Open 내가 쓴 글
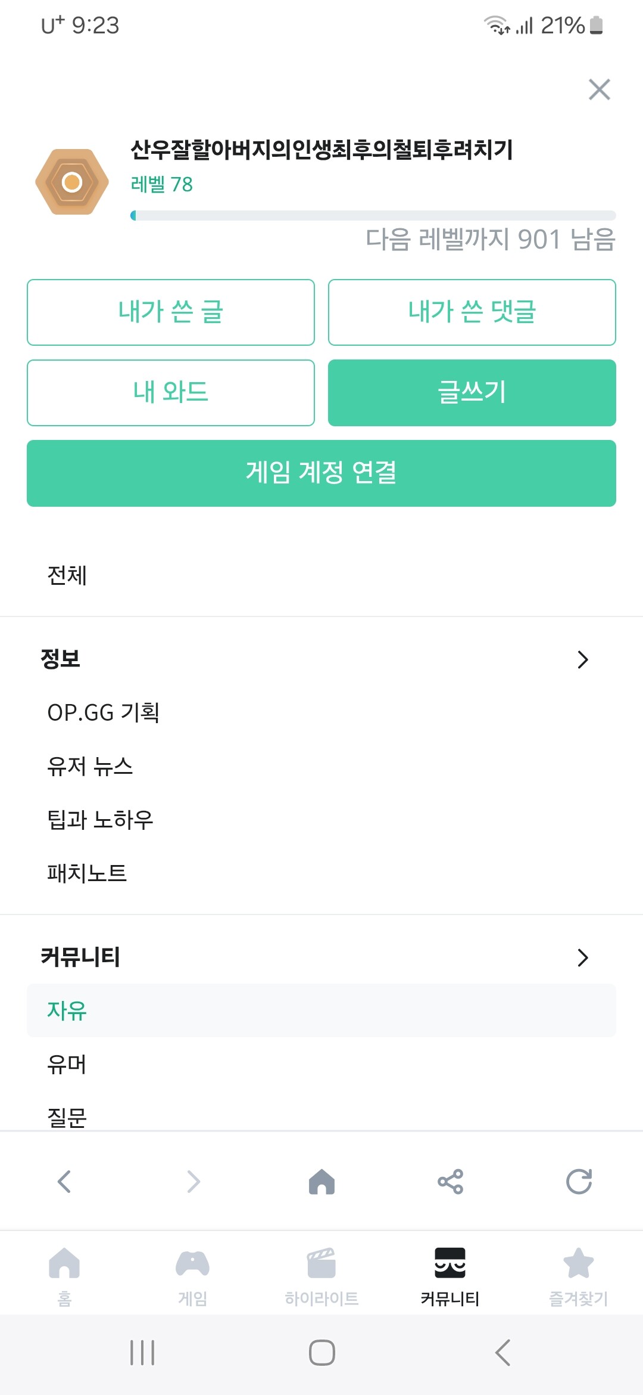Viewport: 643px width, 1395px height. coord(171,312)
